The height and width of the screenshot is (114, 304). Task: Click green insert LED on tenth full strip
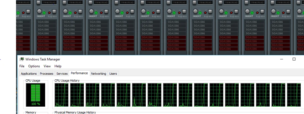click(x=278, y=13)
